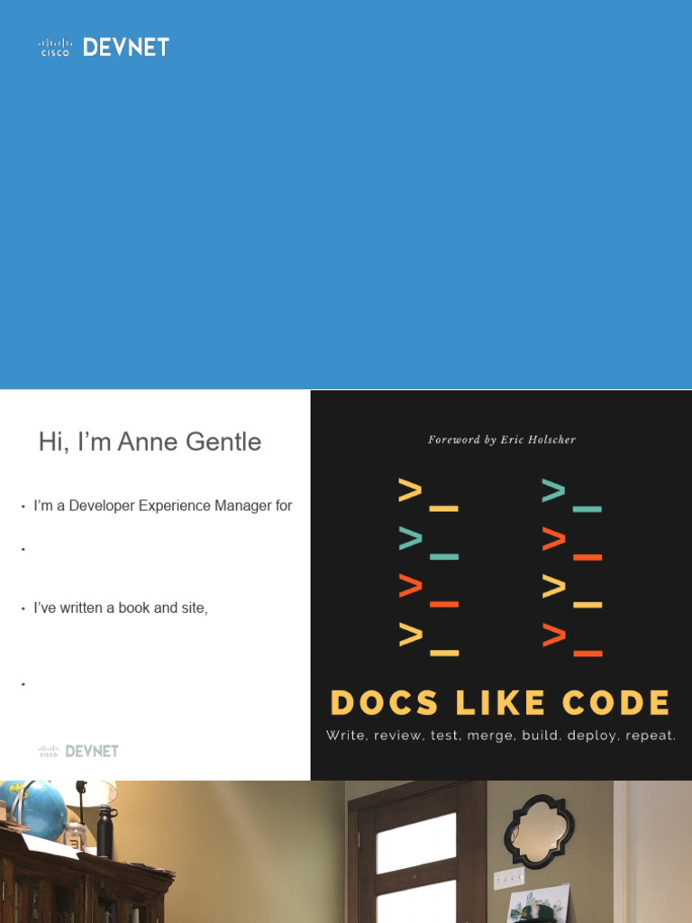
Task: Click the "Developer Experience Manager" bullet text
Action: pos(162,507)
